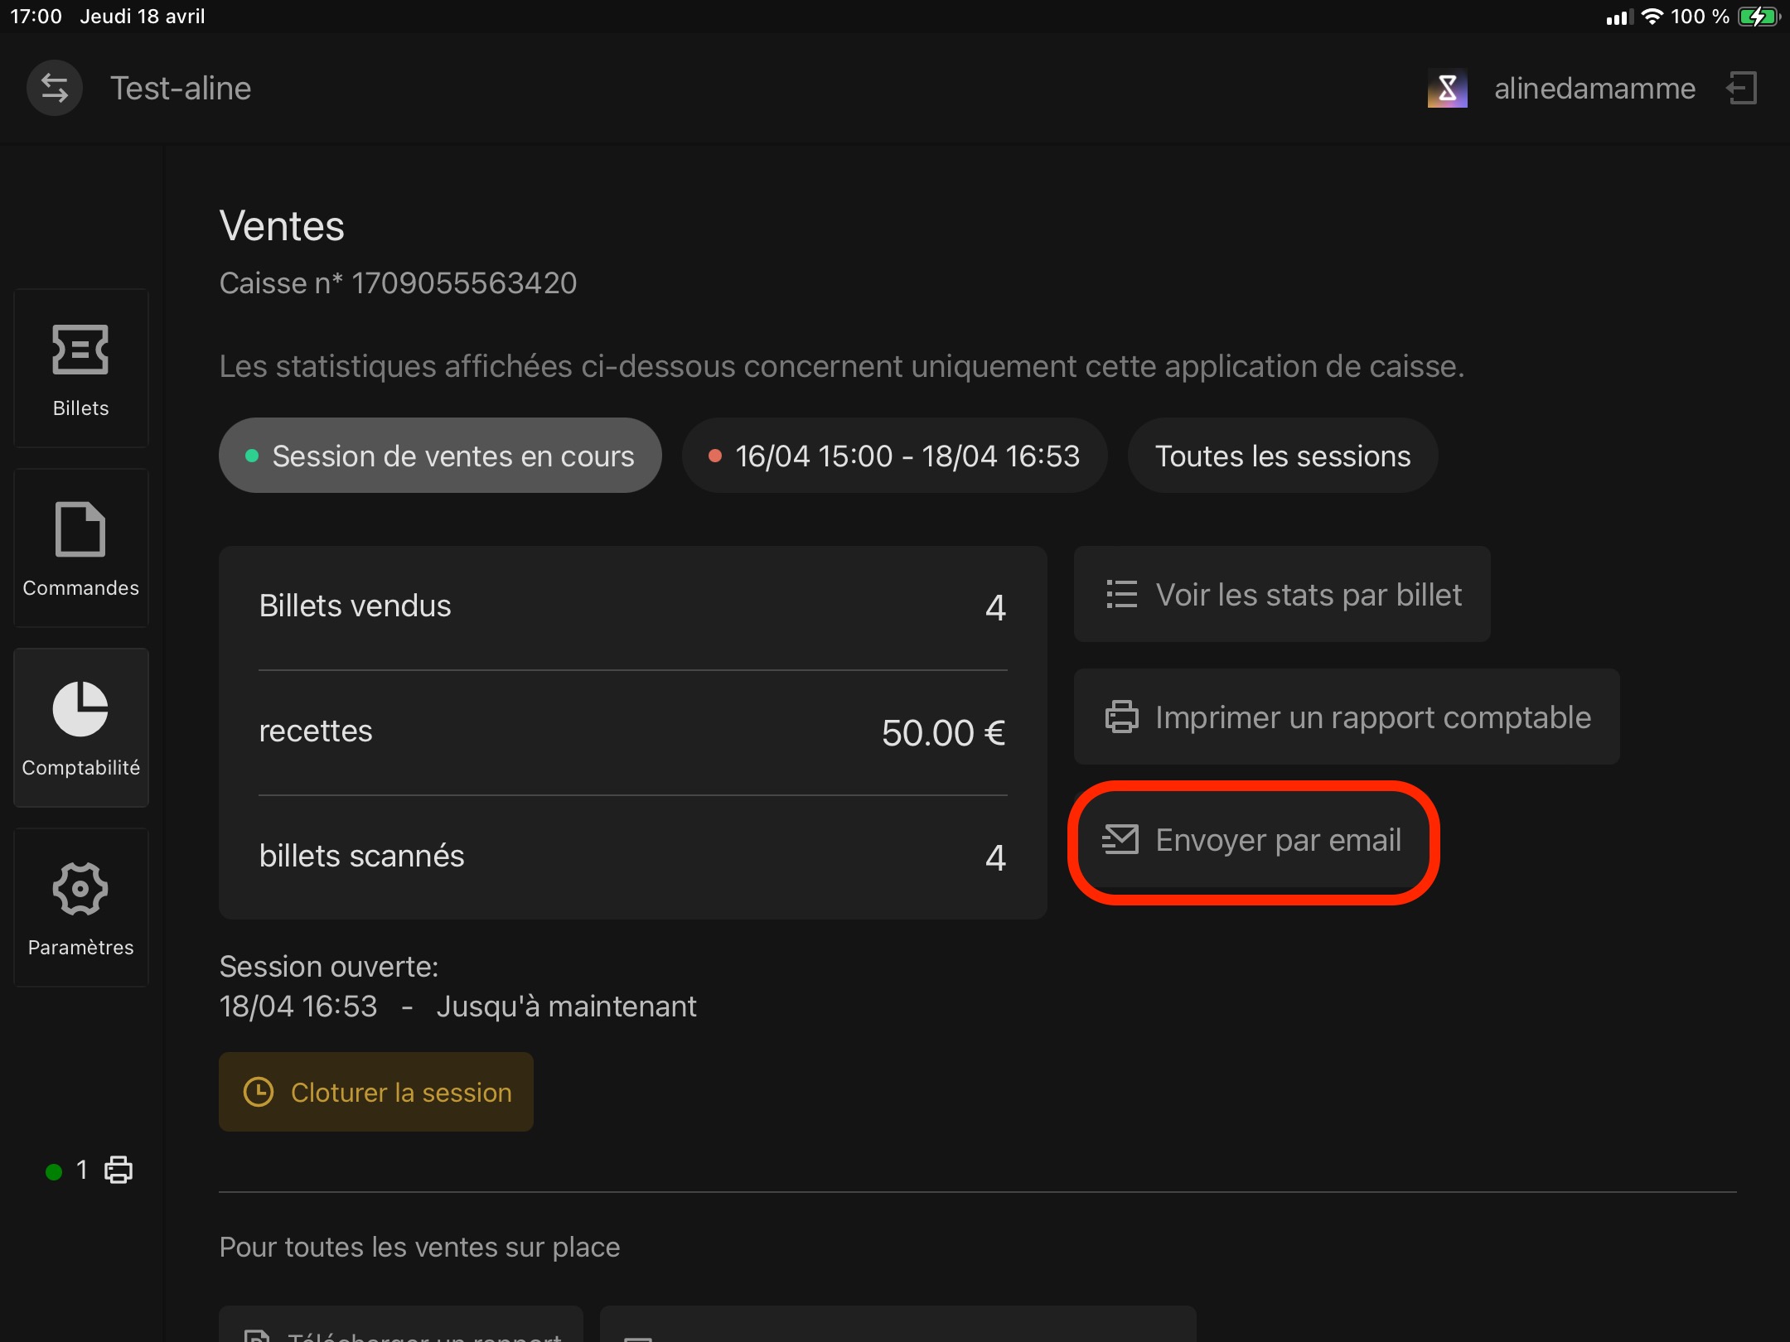Viewport: 1790px width, 1342px height.
Task: Open Voir les stats par billet
Action: (1282, 594)
